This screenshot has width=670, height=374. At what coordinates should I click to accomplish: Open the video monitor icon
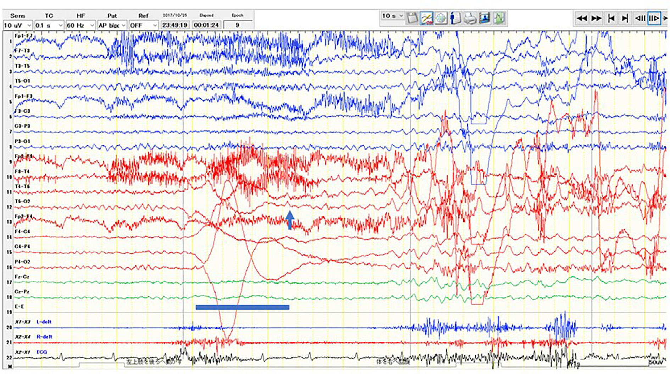[484, 18]
